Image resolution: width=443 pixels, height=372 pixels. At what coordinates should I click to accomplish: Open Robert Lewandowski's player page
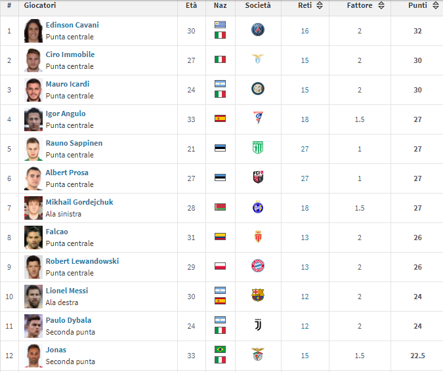click(x=82, y=261)
